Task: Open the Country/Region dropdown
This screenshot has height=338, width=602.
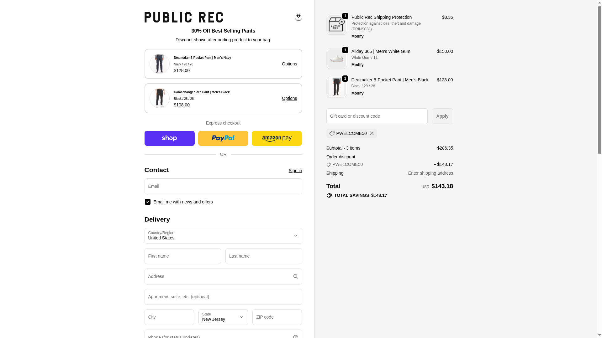Action: coord(223,236)
